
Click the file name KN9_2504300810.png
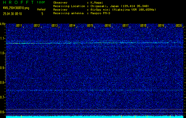(16, 8)
